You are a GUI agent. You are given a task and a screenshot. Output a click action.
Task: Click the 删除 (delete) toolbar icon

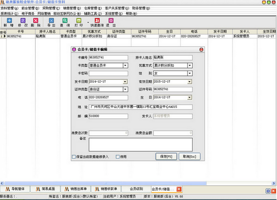[x=36, y=20]
